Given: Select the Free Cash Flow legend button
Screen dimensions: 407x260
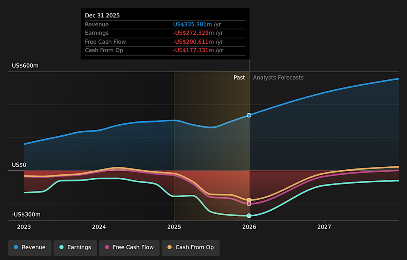Looking at the screenshot, I should [129, 247].
